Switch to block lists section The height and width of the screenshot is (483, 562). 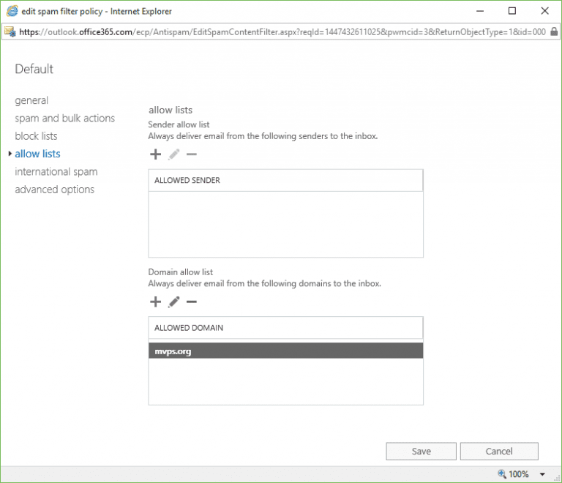36,136
